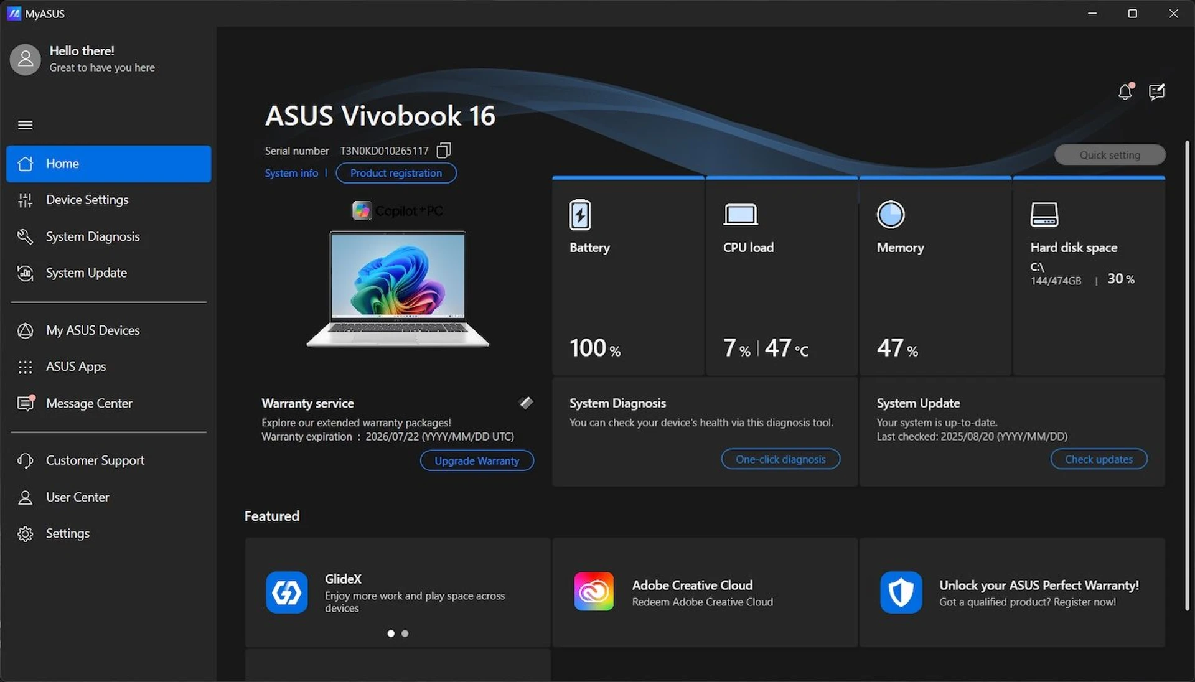Click the MyASUS app logo icon
This screenshot has width=1195, height=682.
pos(14,13)
